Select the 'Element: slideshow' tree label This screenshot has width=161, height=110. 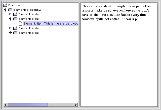(x=27, y=10)
